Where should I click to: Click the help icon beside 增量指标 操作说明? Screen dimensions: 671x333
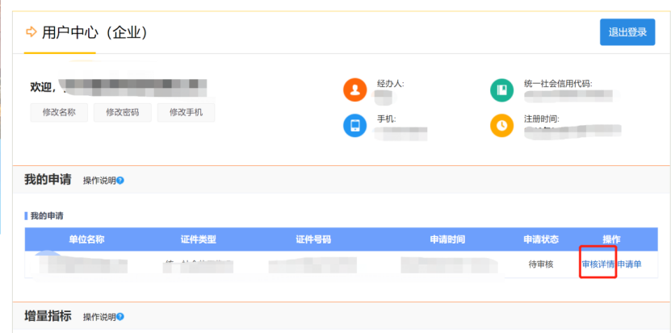tap(120, 317)
